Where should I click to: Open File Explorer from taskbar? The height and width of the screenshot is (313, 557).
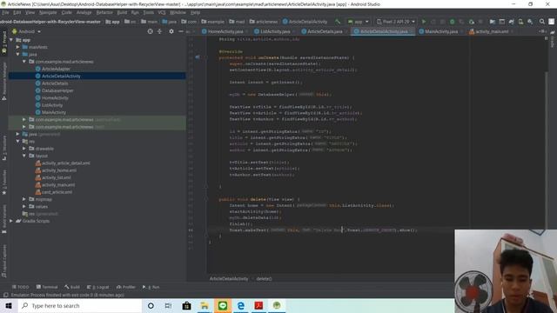pyautogui.click(x=205, y=305)
